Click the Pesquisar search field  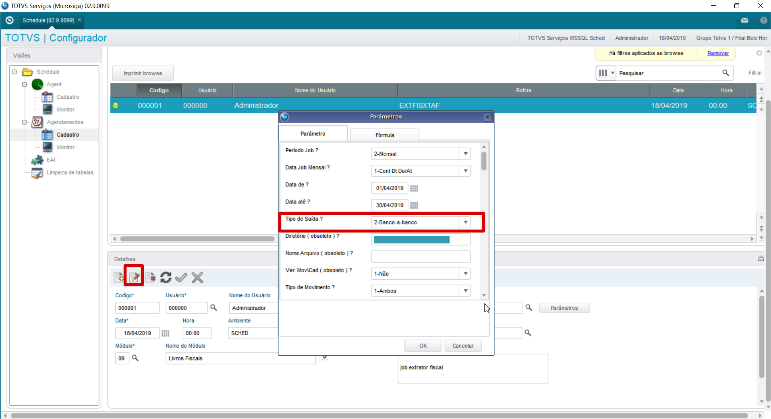pos(669,73)
